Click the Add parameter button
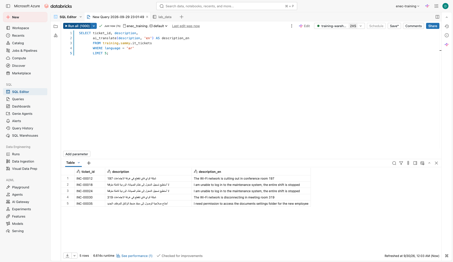Viewport: 453px width, 262px height. click(77, 154)
